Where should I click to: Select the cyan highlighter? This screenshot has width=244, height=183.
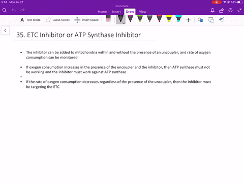pos(178,18)
